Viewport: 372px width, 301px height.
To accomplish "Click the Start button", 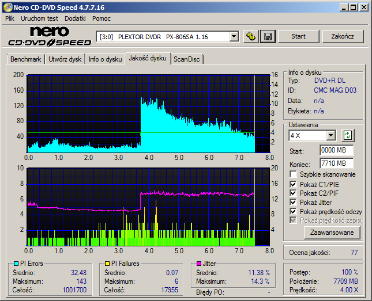I will [x=298, y=36].
